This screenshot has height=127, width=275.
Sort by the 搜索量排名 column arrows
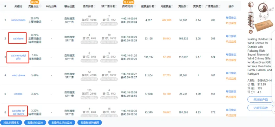tap(155, 6)
